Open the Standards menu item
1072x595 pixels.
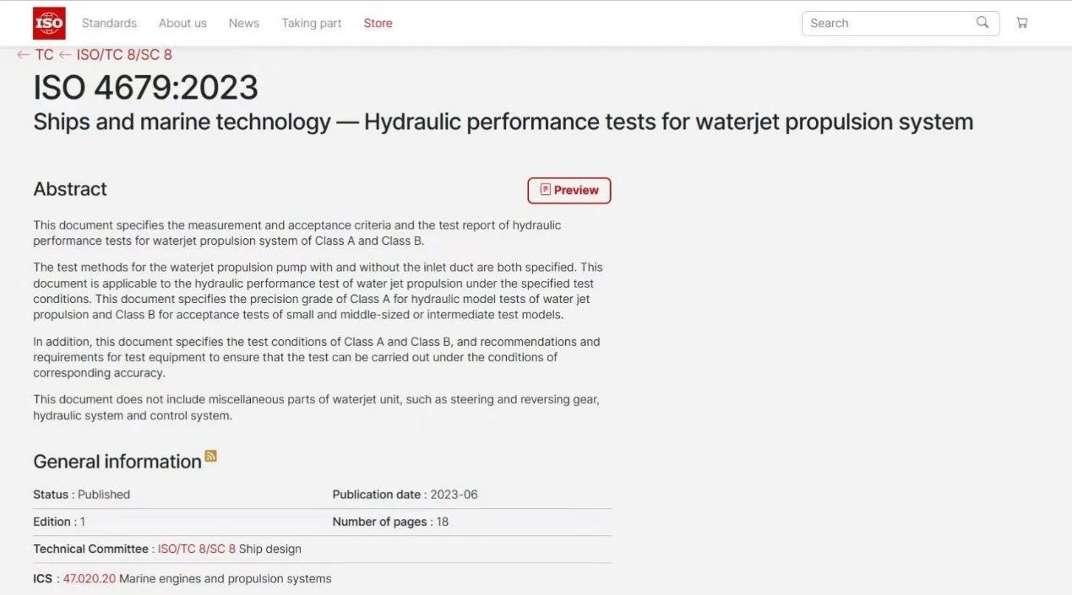click(x=109, y=24)
